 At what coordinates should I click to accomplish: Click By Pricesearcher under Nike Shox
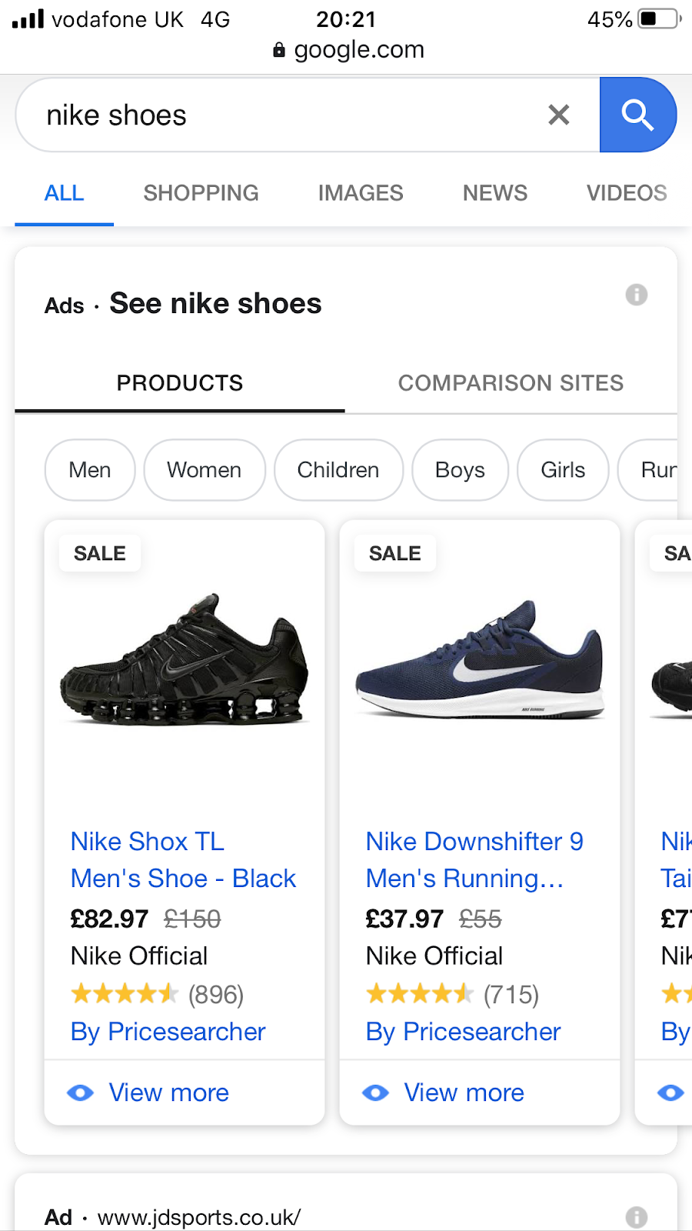168,1032
